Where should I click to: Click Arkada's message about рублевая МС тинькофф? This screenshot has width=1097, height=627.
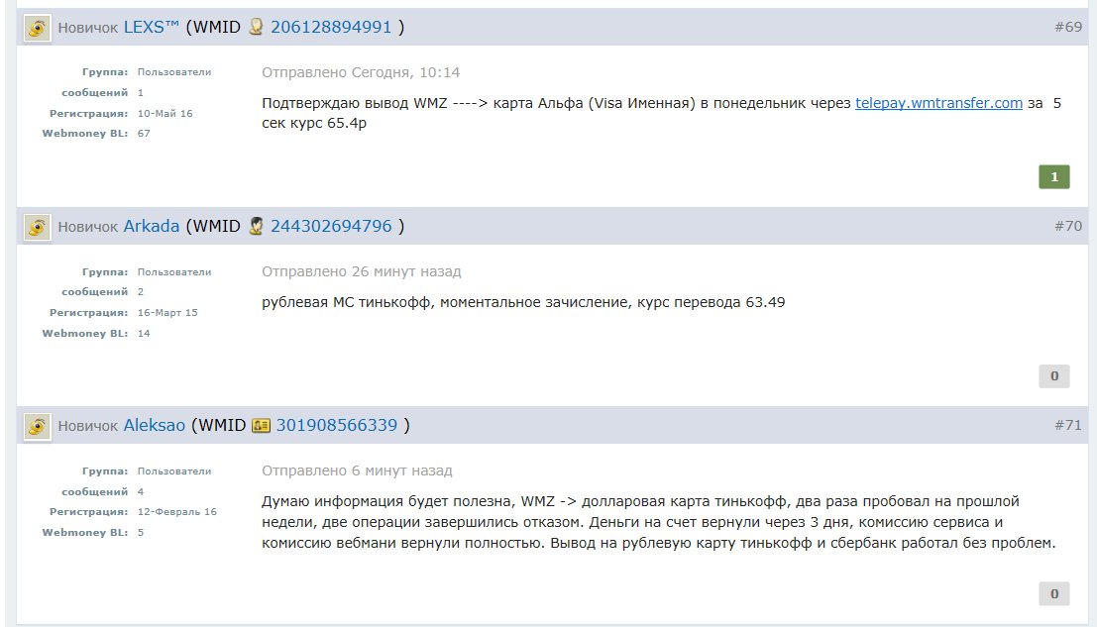[523, 303]
